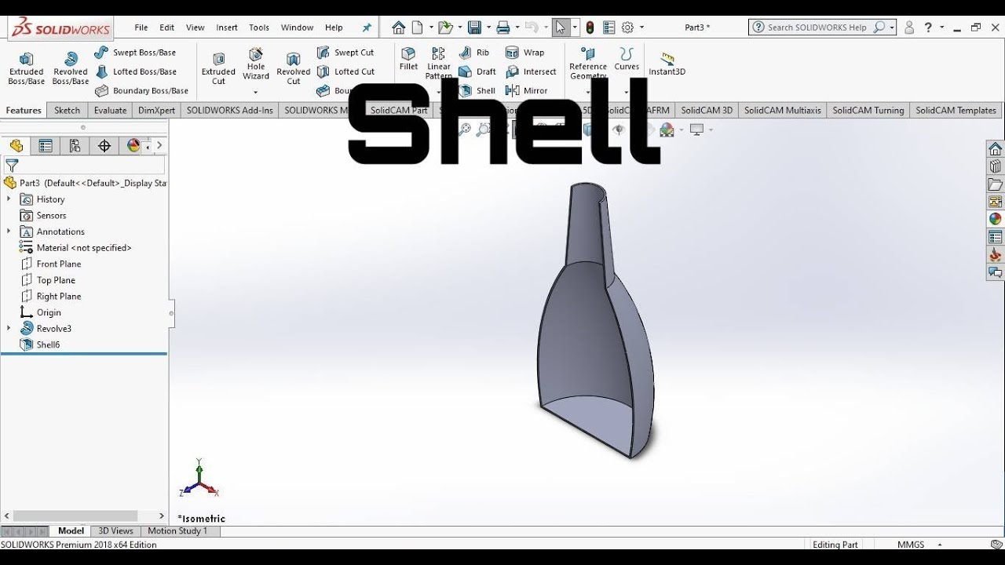
Task: Switch to SolidCAM Turning tab
Action: coord(868,111)
